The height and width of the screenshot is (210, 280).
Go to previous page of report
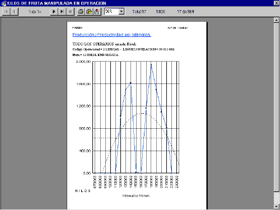click(14, 12)
